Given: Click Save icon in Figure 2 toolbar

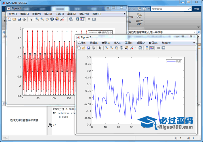Looking at the screenshot, I should [89, 48].
